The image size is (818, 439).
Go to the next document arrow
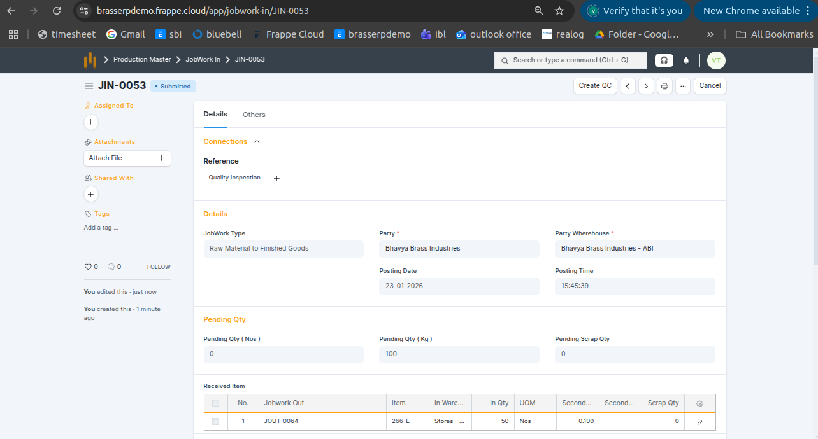point(646,86)
